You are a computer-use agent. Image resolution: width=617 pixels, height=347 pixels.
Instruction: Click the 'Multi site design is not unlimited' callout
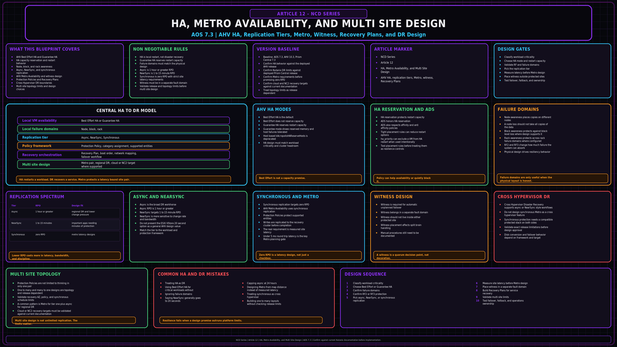[x=74, y=320]
